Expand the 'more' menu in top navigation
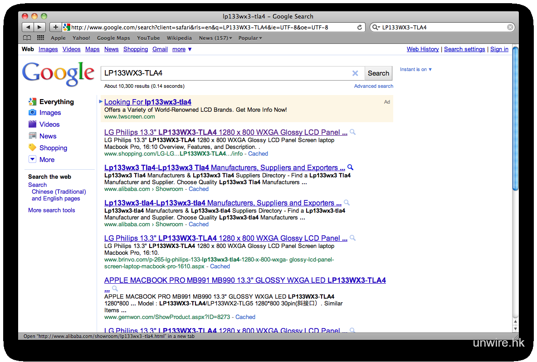 point(182,49)
